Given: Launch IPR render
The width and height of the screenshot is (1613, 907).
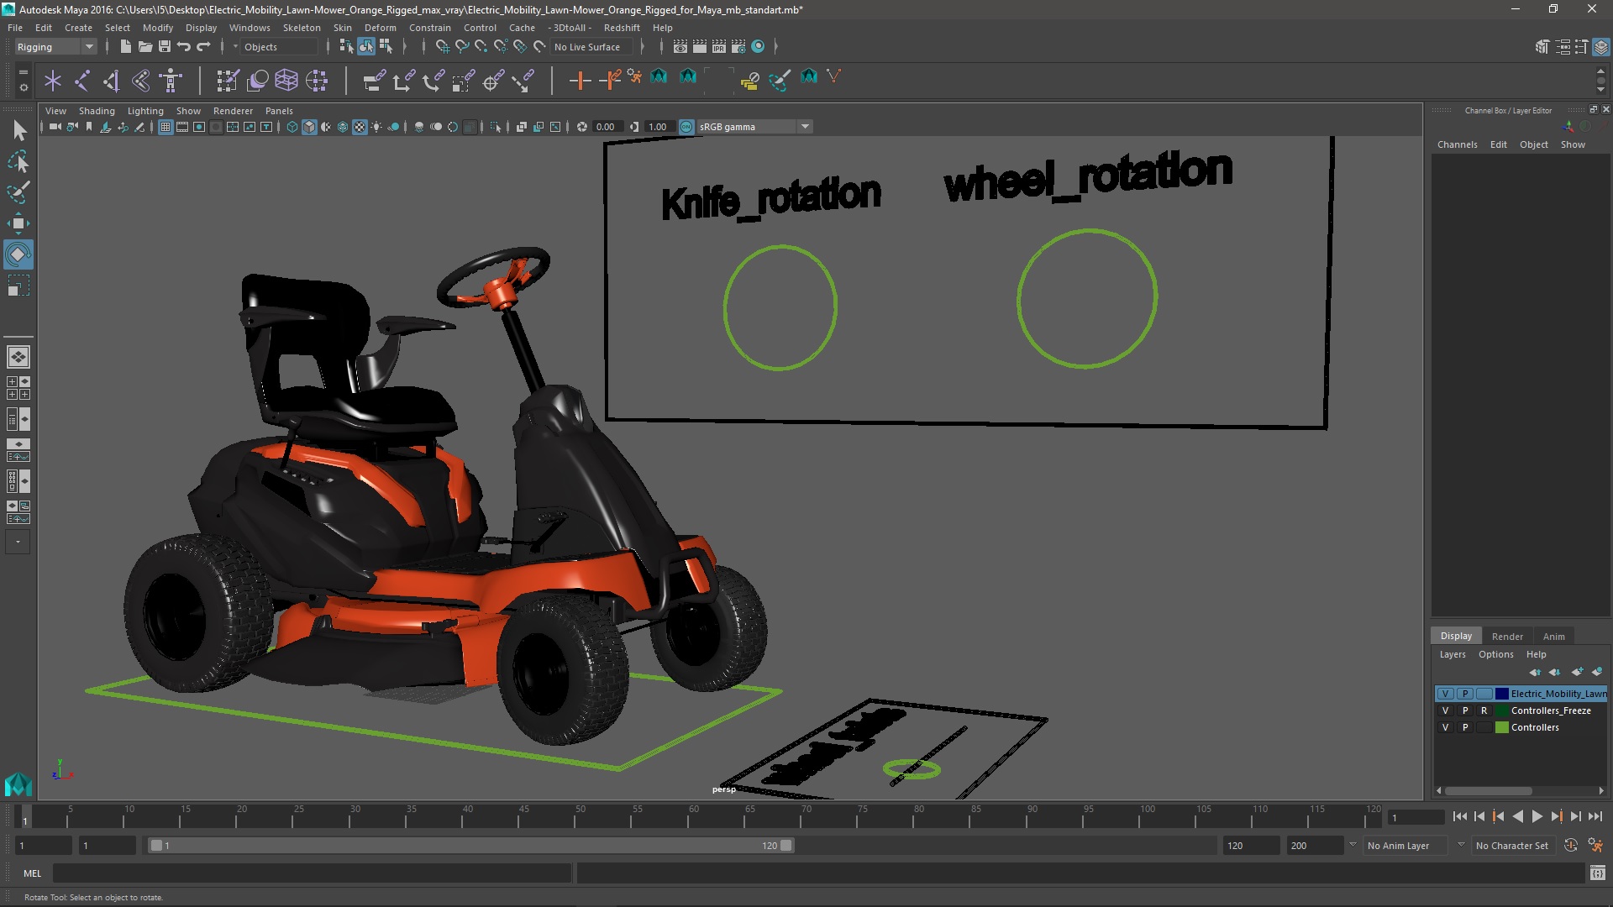Looking at the screenshot, I should (718, 47).
